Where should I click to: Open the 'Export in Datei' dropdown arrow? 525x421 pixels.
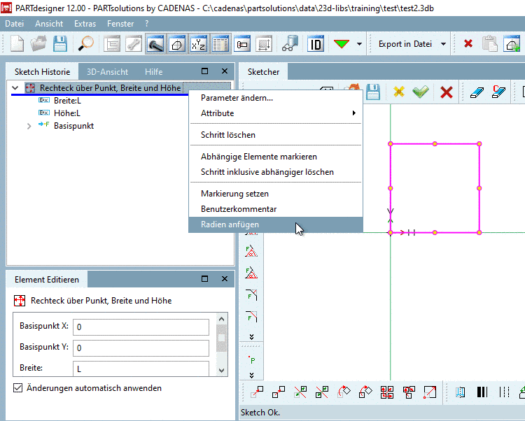[x=444, y=44]
